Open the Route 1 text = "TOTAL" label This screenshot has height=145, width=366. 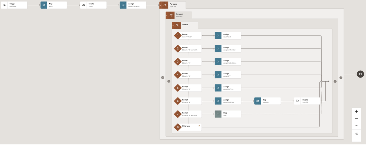tap(187, 37)
